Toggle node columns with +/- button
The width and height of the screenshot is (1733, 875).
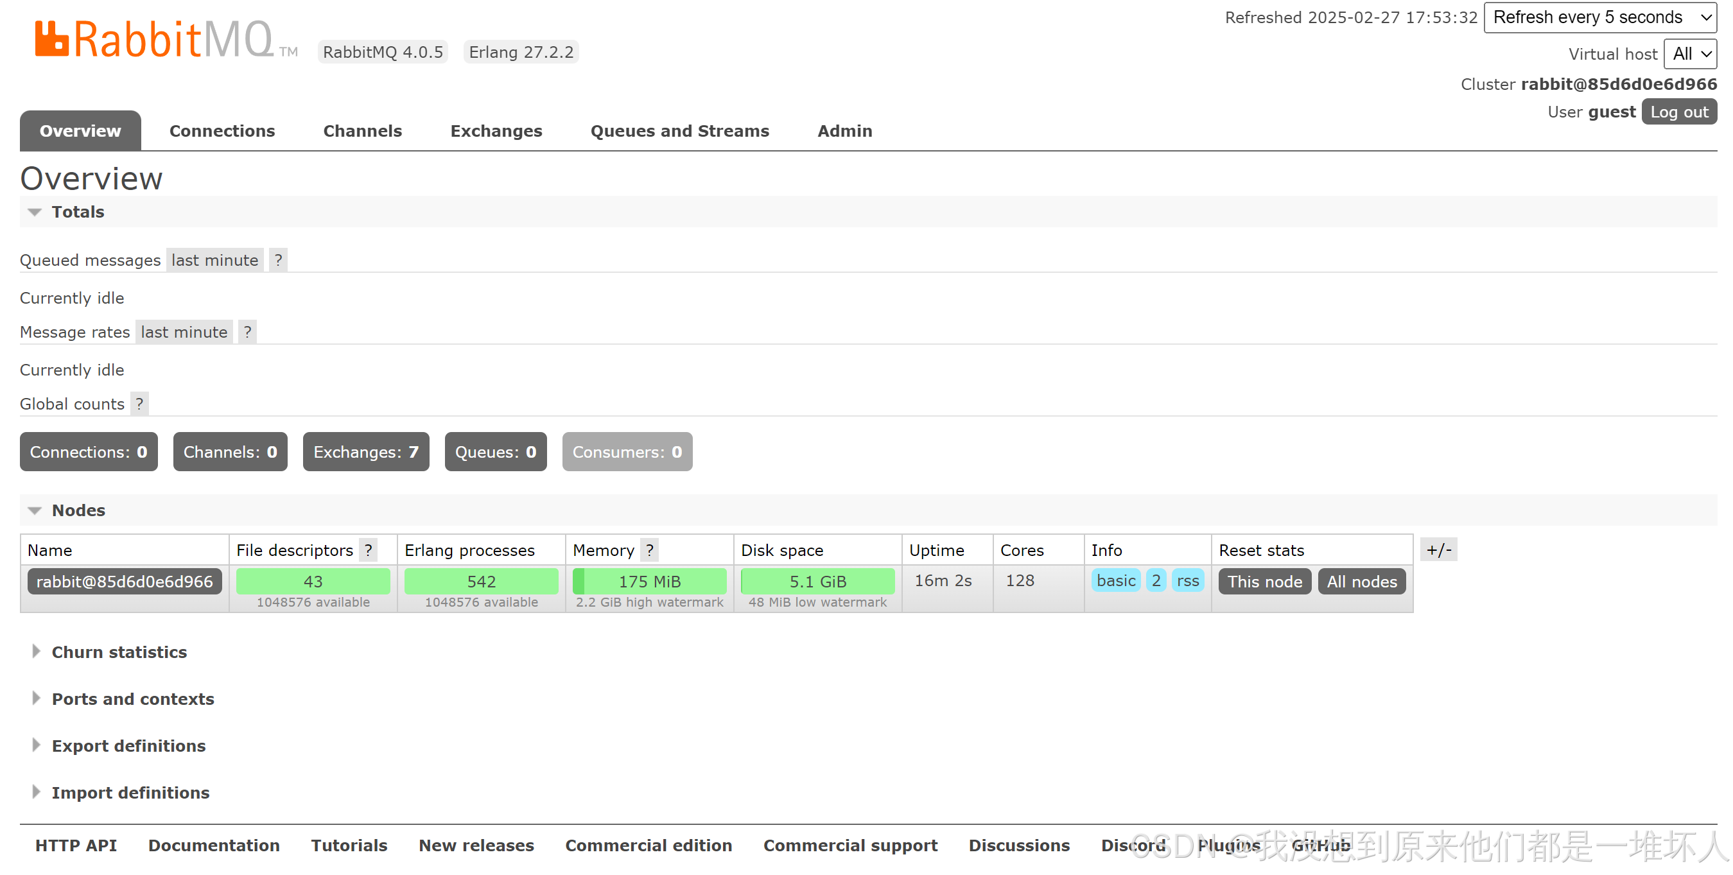(1438, 550)
